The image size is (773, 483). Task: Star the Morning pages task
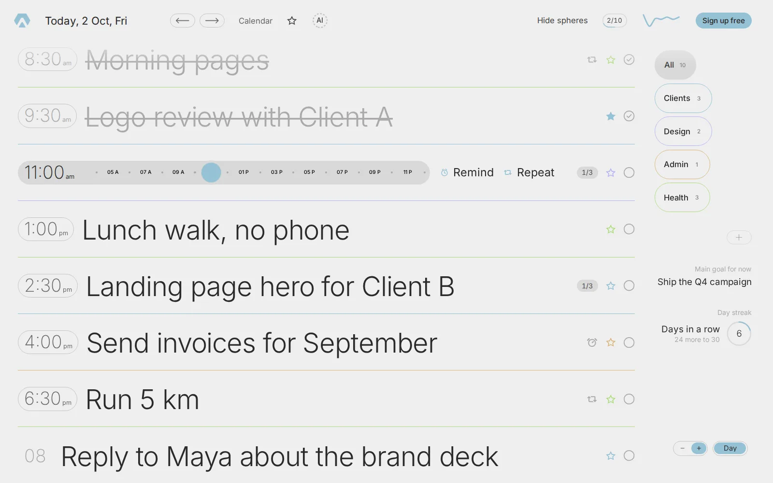[611, 60]
